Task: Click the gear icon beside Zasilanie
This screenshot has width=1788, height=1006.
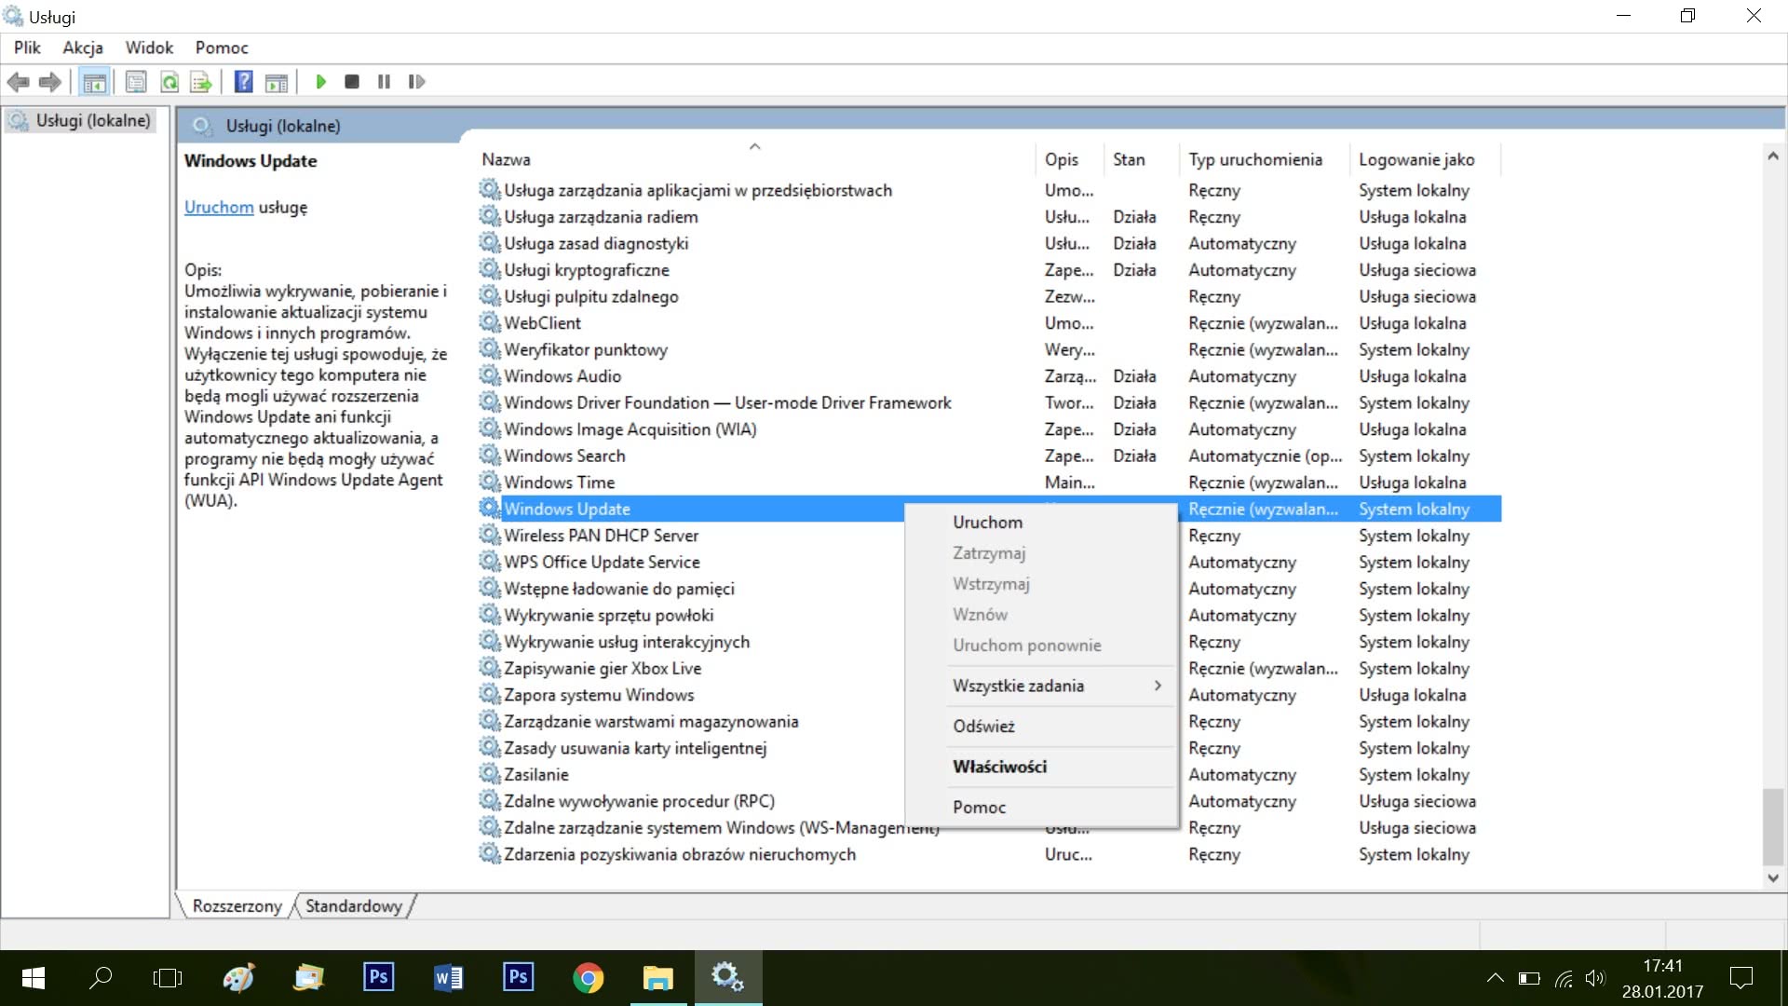Action: (x=490, y=774)
